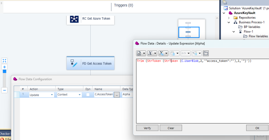
Task: Click the Clear button
Action: pyautogui.click(x=171, y=128)
